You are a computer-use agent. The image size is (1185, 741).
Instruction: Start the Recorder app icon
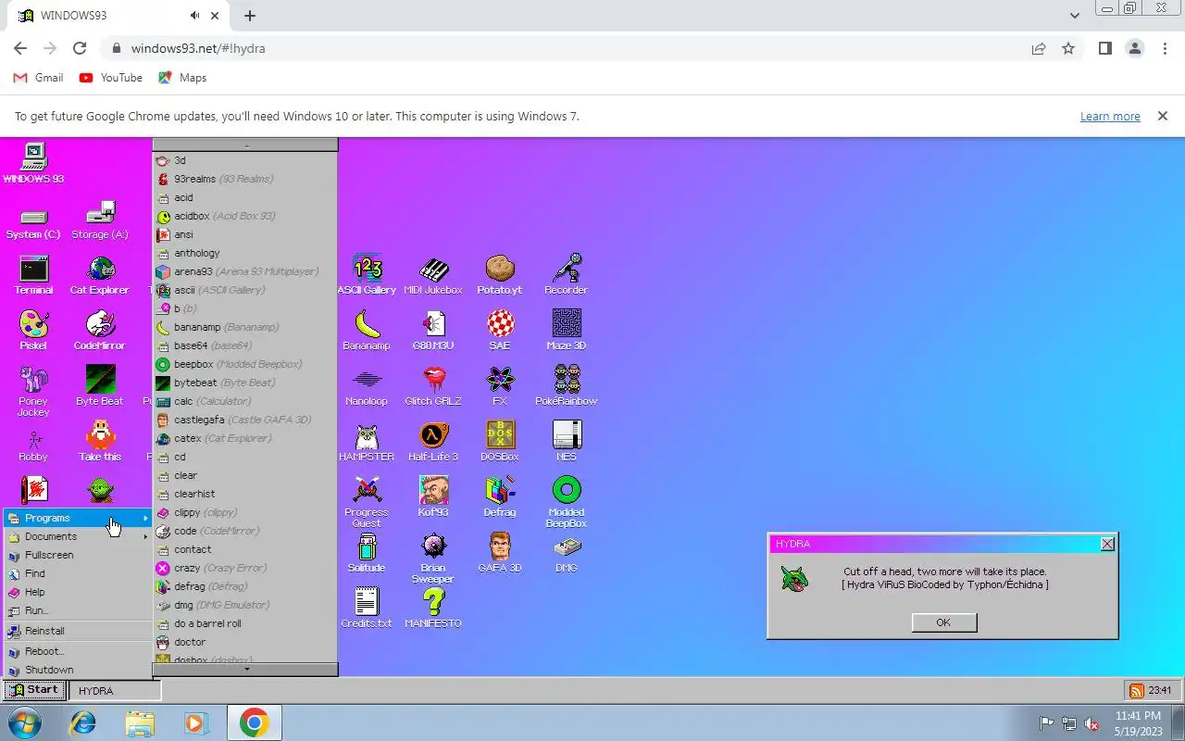coord(567,275)
